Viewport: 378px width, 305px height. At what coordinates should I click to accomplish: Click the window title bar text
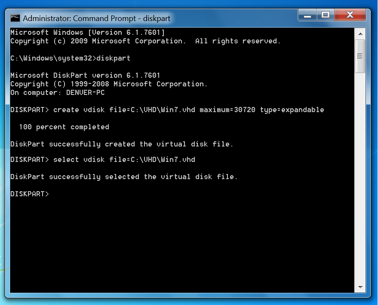click(x=96, y=18)
